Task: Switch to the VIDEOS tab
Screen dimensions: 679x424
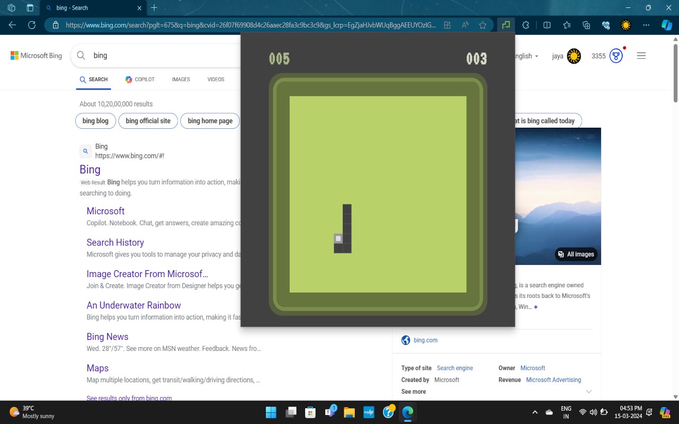Action: pos(216,79)
